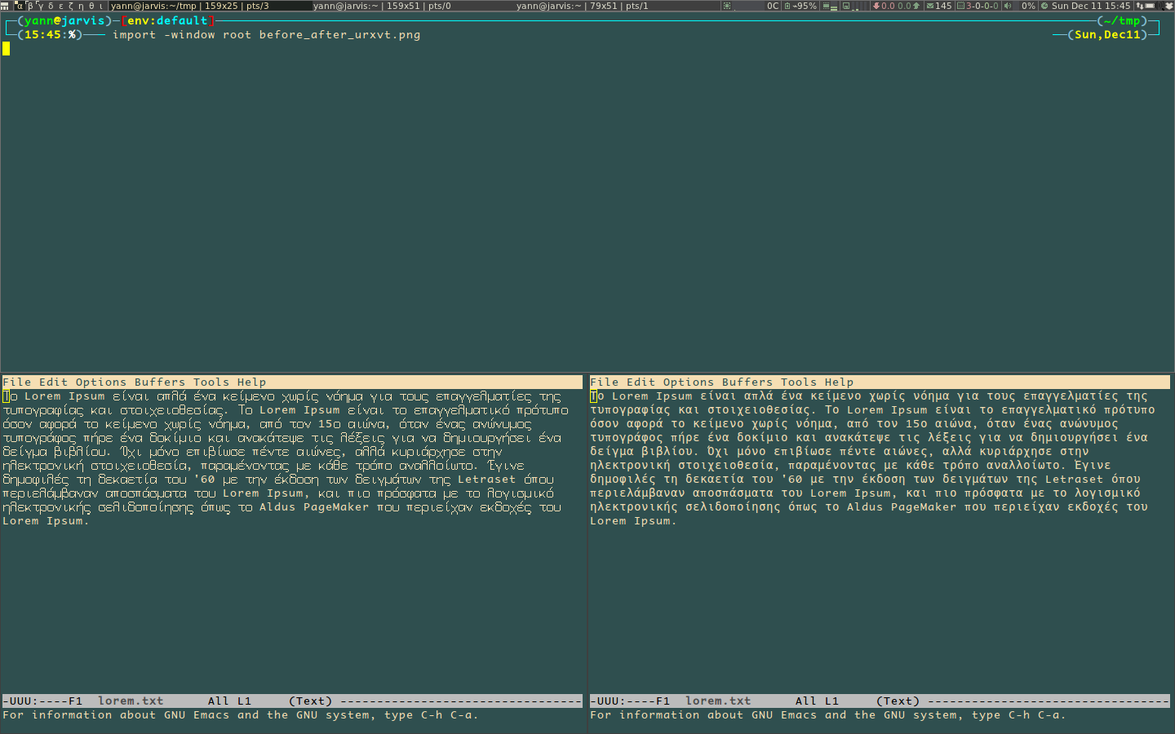Click the disk usage floppy icon
This screenshot has height=734, width=1175.
[846, 6]
